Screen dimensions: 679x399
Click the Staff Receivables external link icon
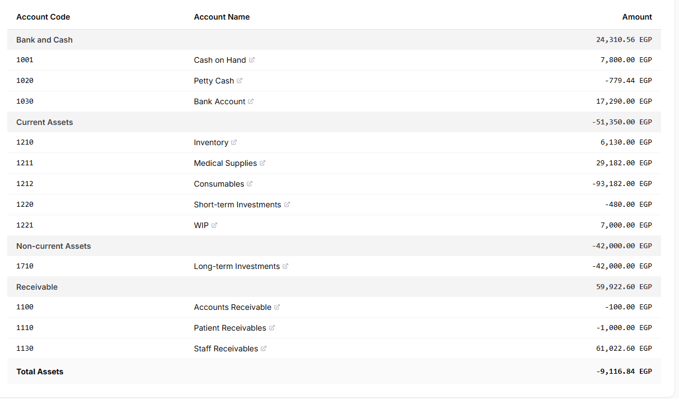click(264, 349)
